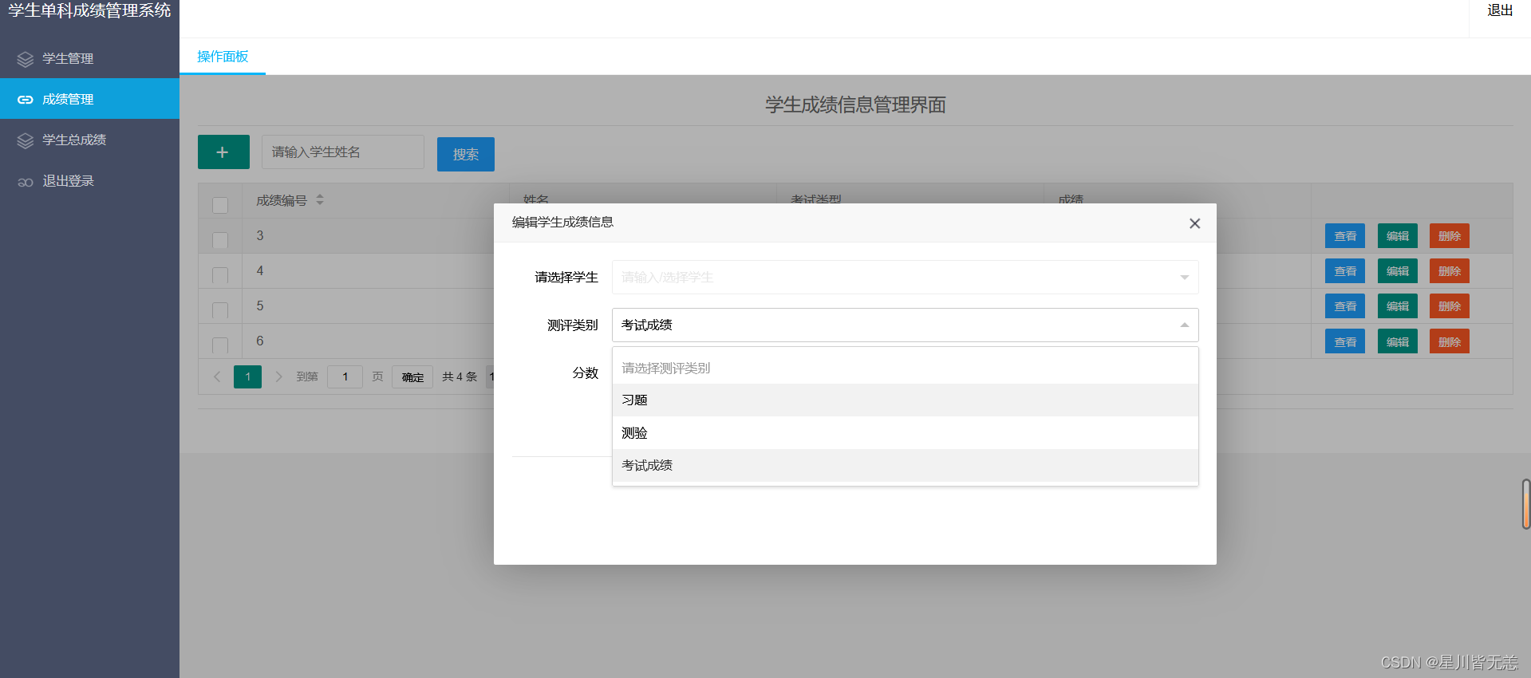The width and height of the screenshot is (1531, 678).
Task: Open 学生管理 in the sidebar
Action: point(89,58)
